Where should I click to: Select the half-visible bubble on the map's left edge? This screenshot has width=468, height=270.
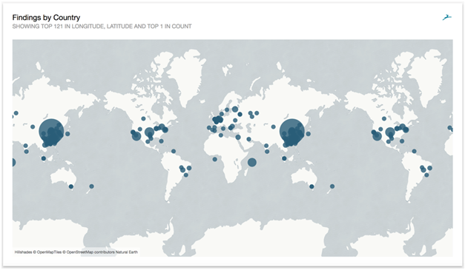(13, 163)
